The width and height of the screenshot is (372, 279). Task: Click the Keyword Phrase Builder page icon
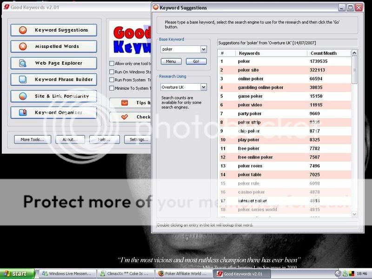[23, 80]
